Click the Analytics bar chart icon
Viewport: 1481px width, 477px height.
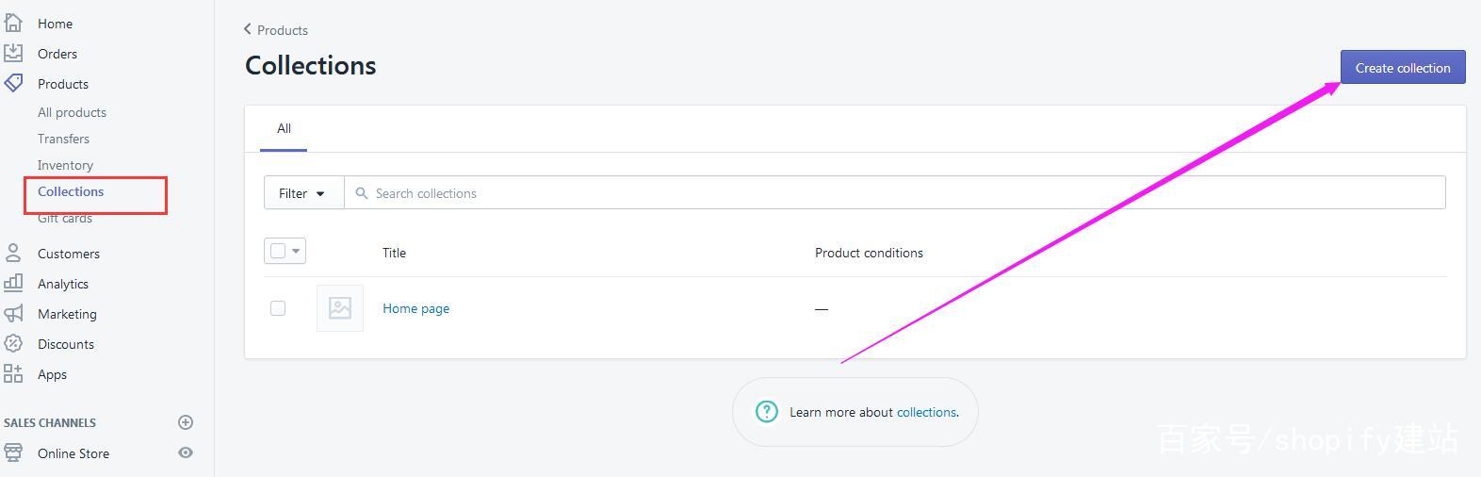[13, 282]
